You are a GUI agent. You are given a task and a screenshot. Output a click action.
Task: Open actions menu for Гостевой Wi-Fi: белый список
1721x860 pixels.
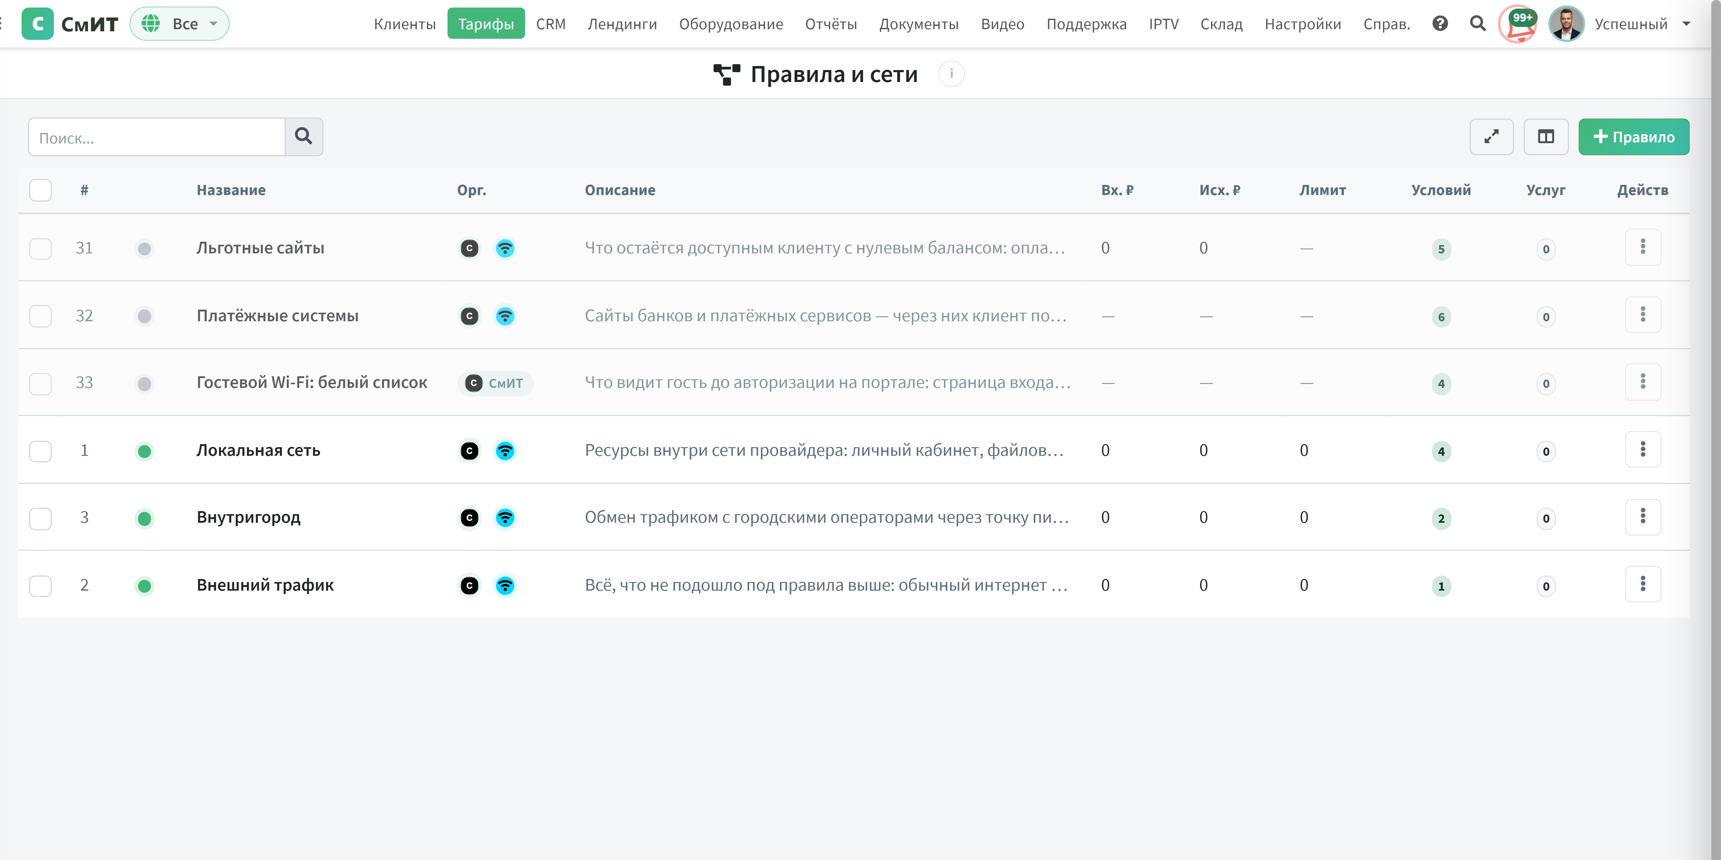(x=1643, y=382)
